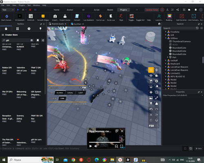
Task: Open the Plugins menu in menu bar
Action: (22, 5)
